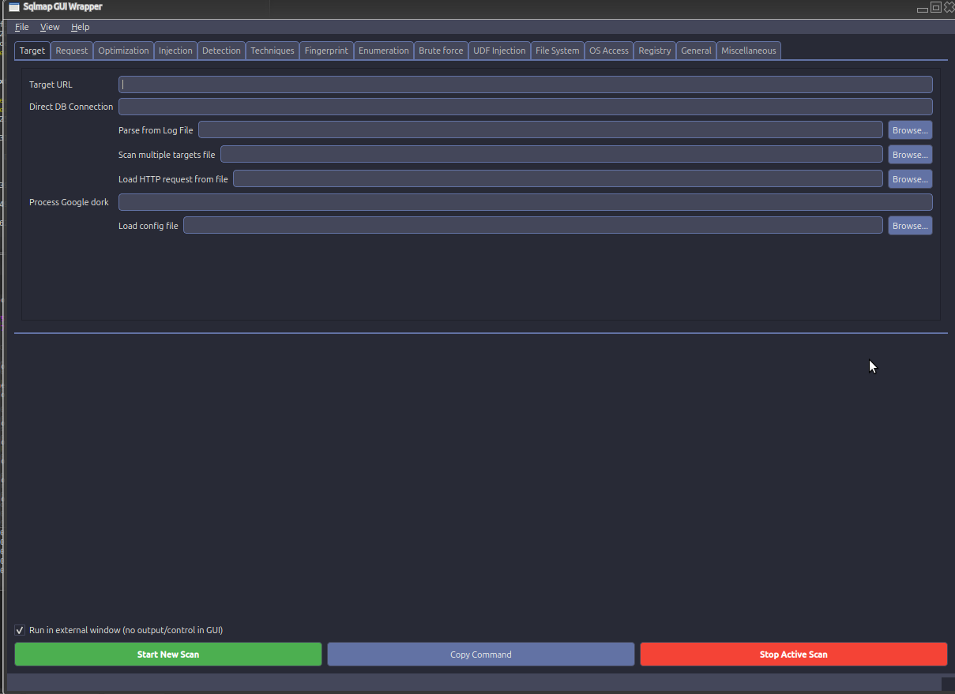Viewport: 955px width, 694px height.
Task: Click the Parse from Log File field
Action: tap(540, 129)
